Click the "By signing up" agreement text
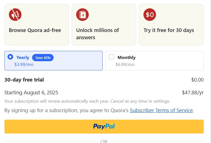This screenshot has height=143, width=211. 66,110
